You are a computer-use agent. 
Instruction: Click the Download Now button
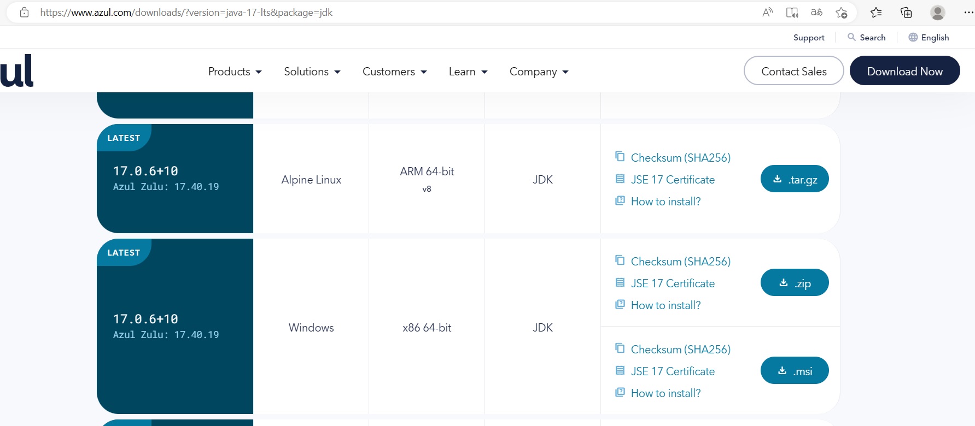point(905,70)
